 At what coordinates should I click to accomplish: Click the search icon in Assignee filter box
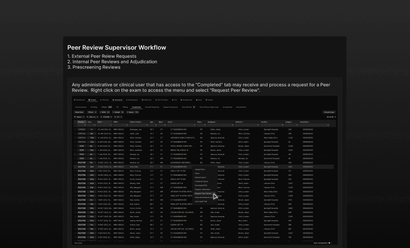(x=233, y=125)
